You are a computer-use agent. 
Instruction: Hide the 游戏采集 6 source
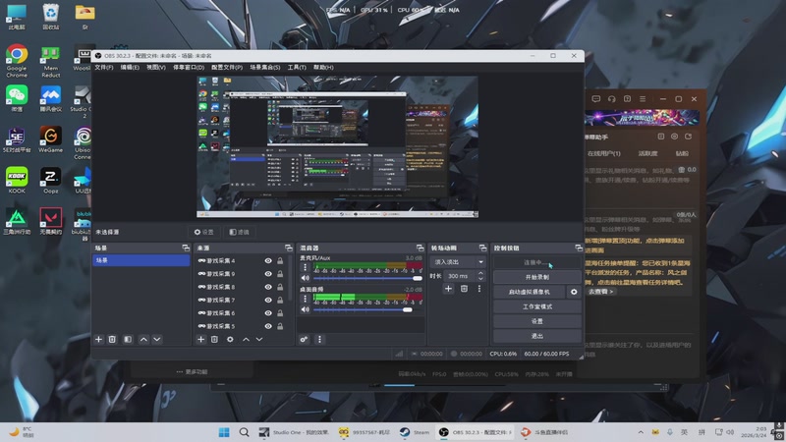point(268,312)
